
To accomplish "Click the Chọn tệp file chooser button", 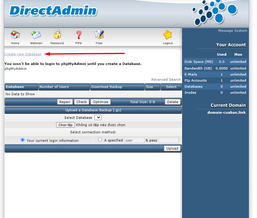I will coord(66,125).
